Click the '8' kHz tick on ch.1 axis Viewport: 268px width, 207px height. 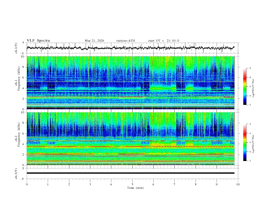[24, 67]
